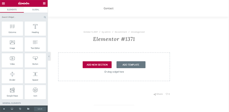Open responsive mode desktop icon
Viewport: 229px width, 112px height.
point(12,109)
